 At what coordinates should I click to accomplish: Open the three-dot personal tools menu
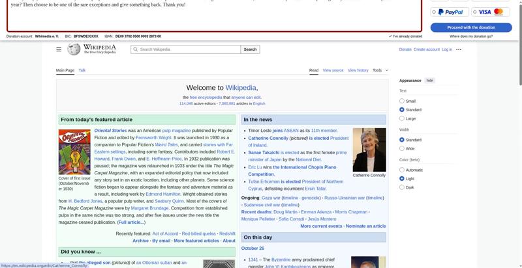[459, 49]
